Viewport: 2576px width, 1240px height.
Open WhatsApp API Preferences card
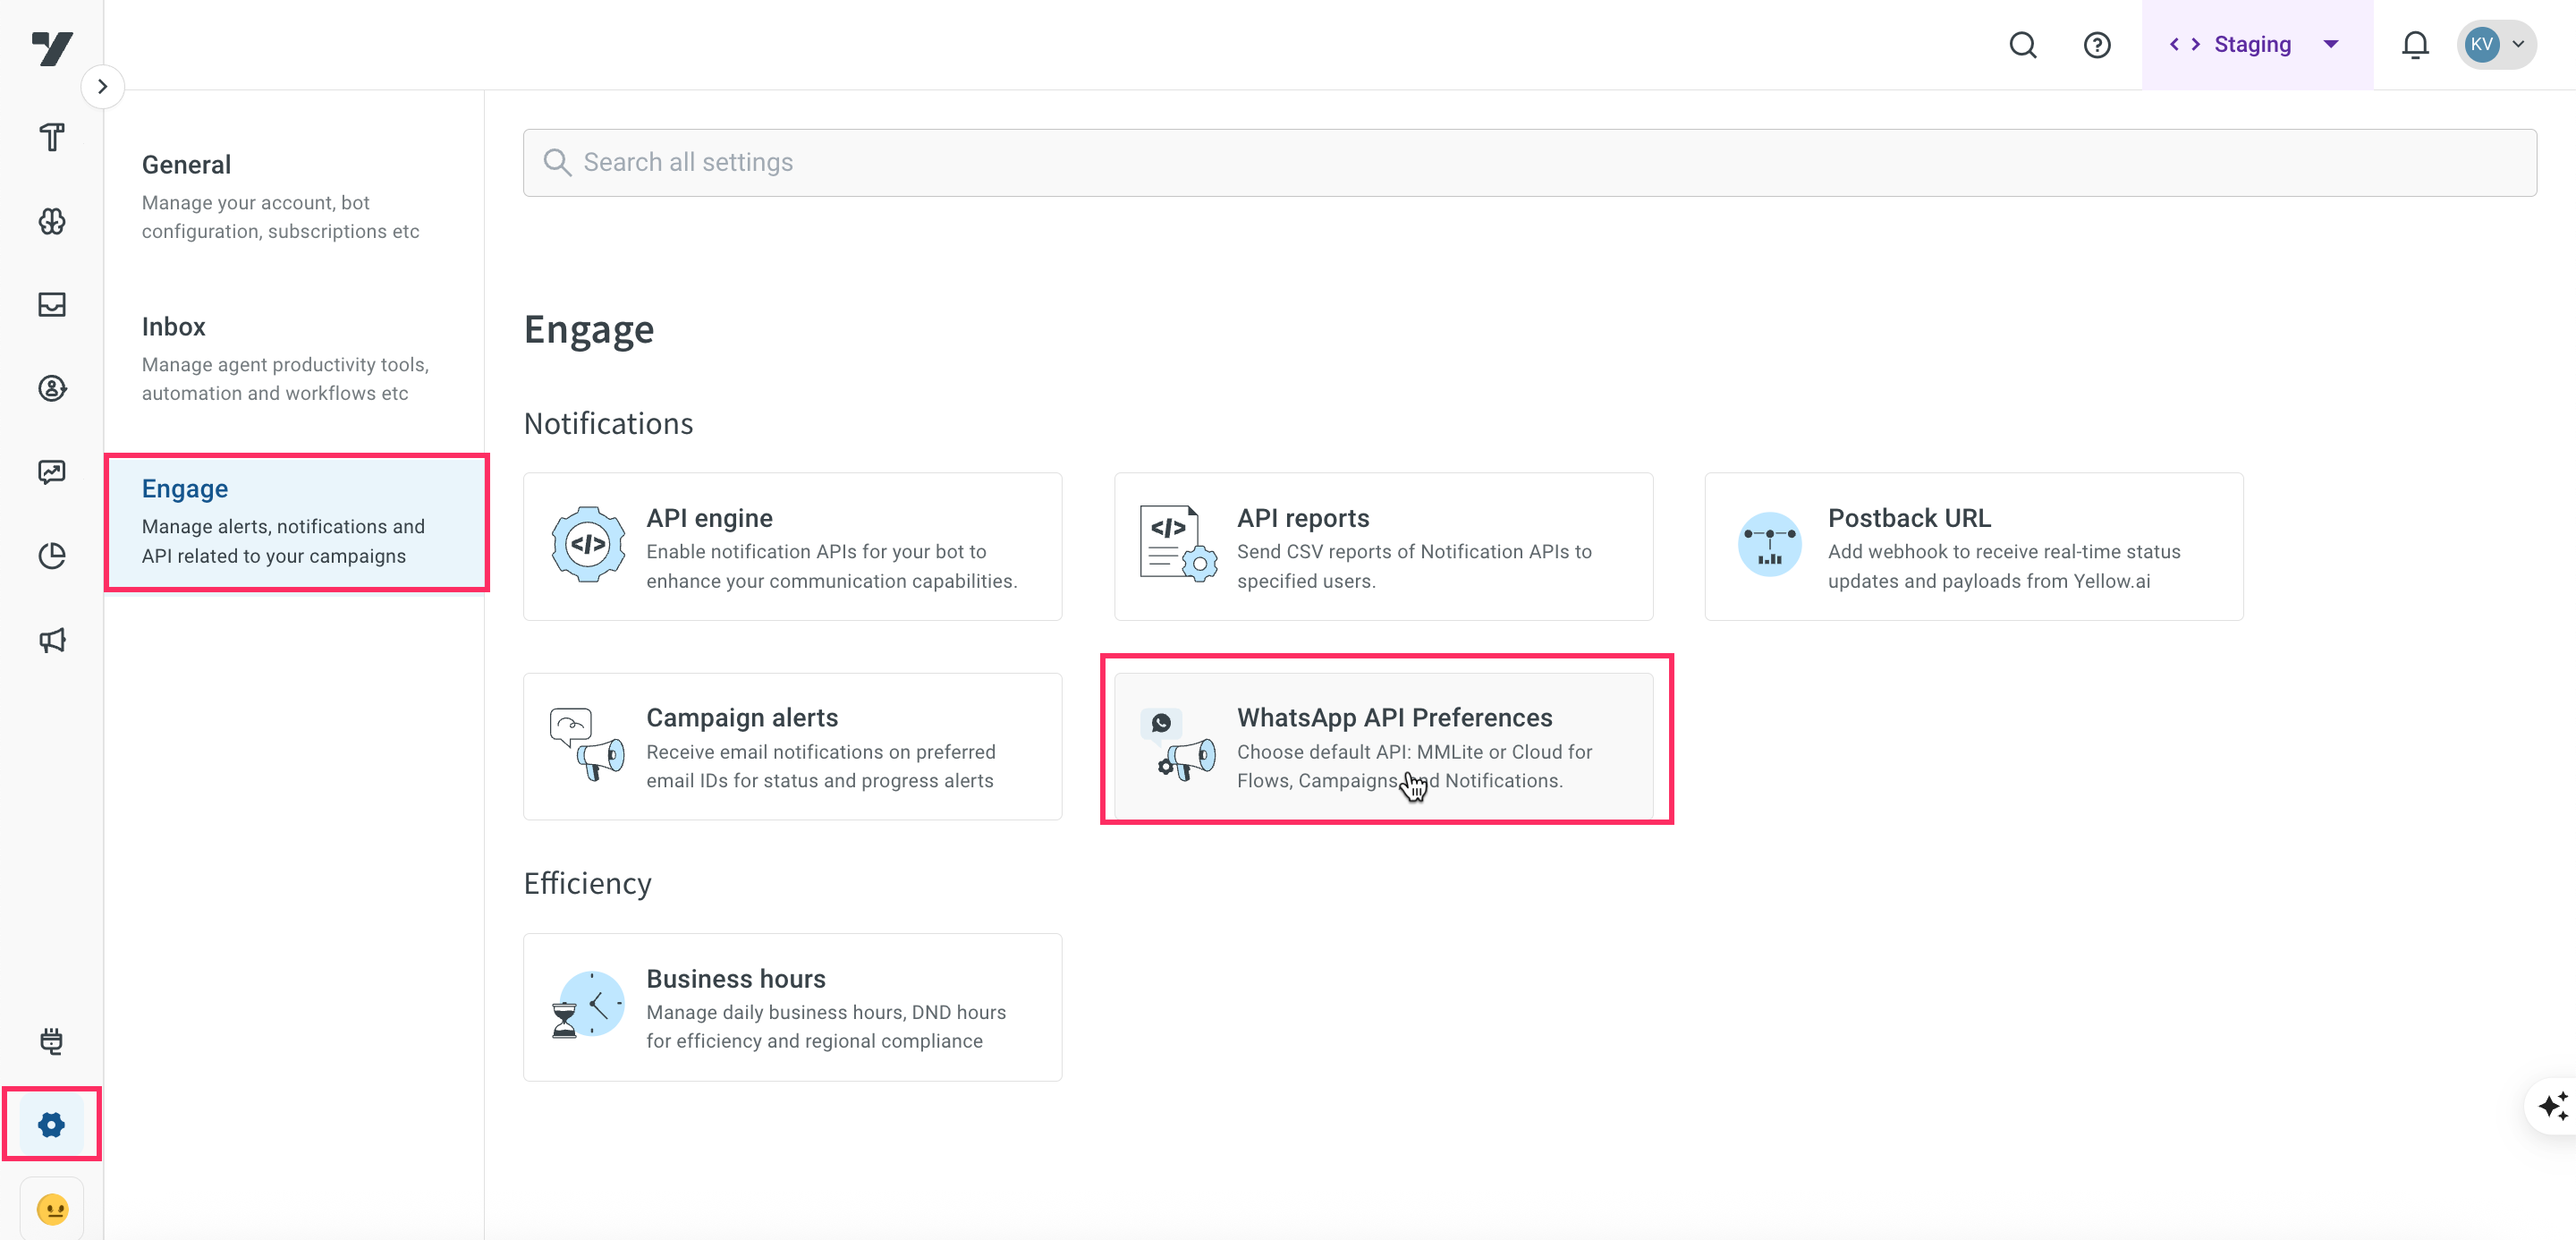coord(1383,747)
